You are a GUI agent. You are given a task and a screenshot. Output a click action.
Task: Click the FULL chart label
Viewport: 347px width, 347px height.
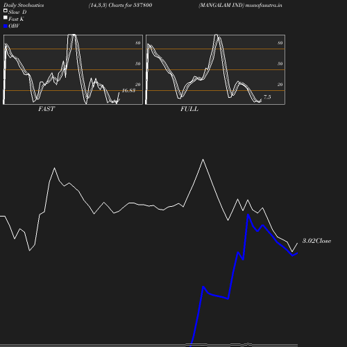click(189, 109)
